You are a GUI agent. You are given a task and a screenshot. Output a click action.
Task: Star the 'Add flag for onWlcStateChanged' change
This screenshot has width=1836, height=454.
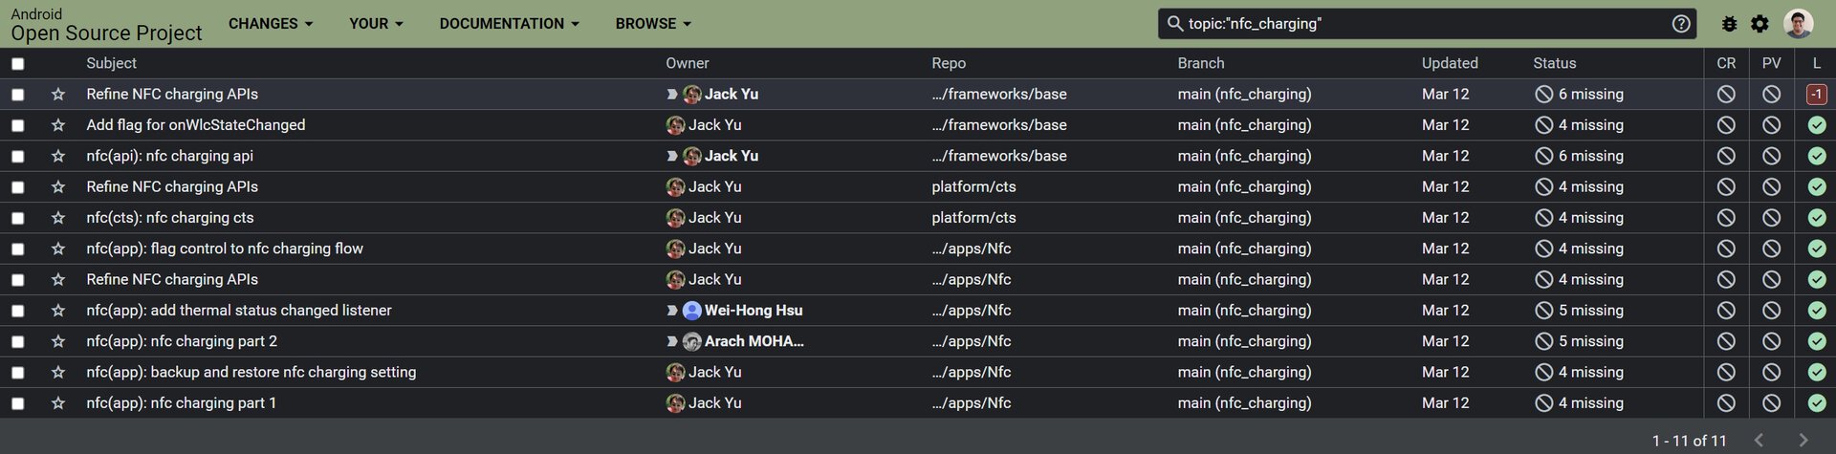click(58, 125)
